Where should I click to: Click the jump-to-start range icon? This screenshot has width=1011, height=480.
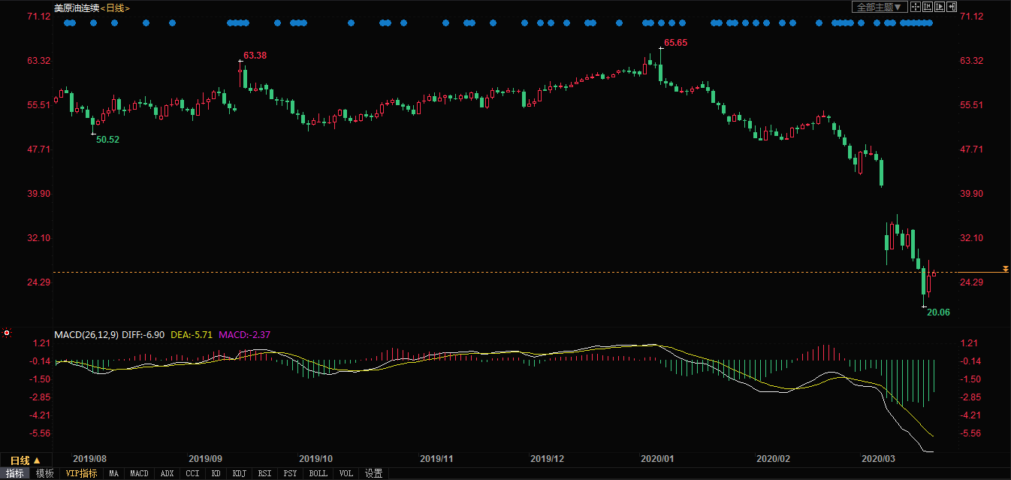(x=927, y=7)
